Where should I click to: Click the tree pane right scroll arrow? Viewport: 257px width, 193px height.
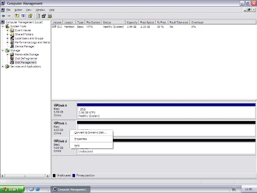point(47,176)
